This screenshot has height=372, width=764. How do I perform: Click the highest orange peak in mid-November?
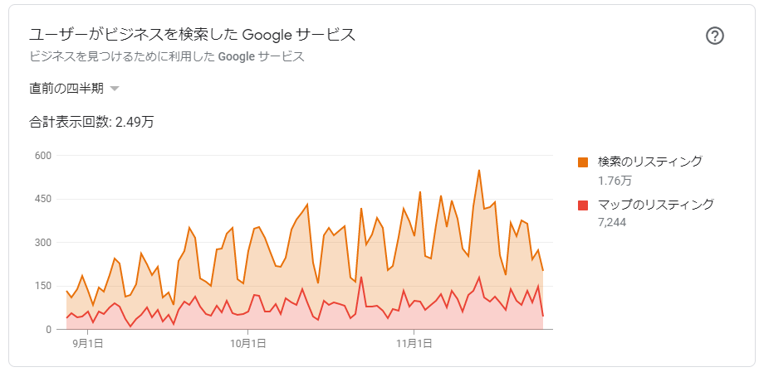(x=479, y=170)
